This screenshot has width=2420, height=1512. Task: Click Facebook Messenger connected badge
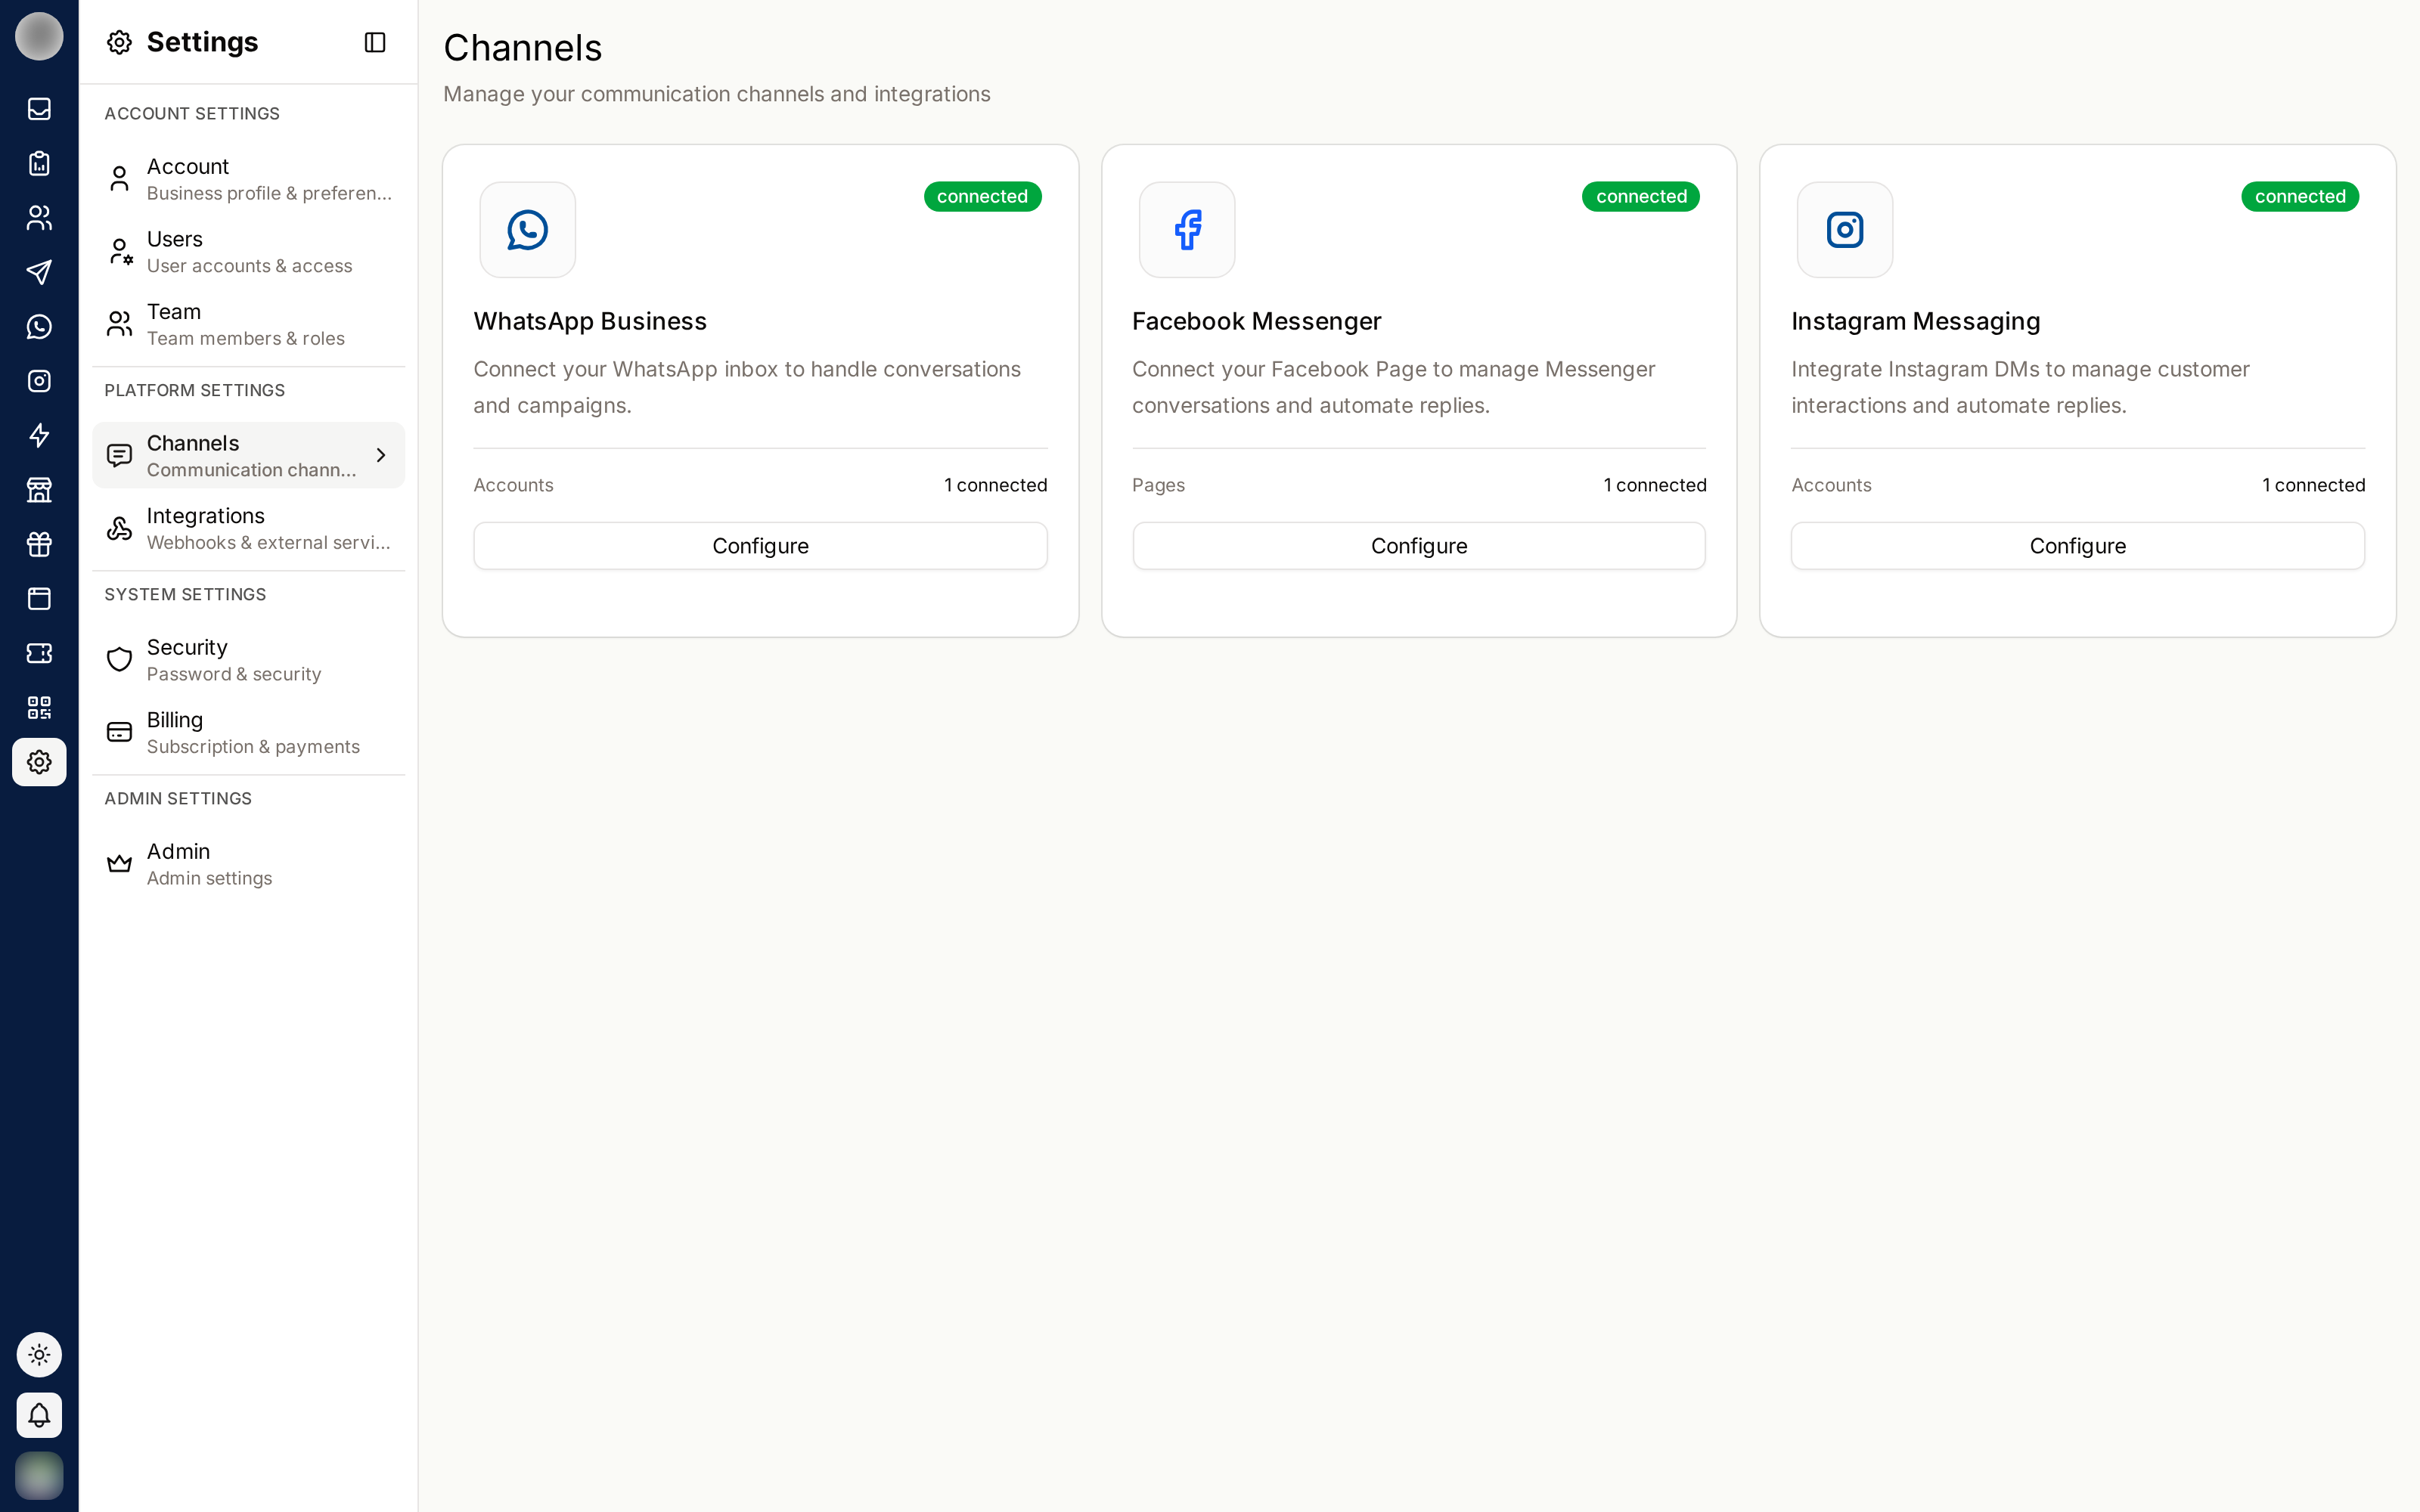(x=1641, y=196)
